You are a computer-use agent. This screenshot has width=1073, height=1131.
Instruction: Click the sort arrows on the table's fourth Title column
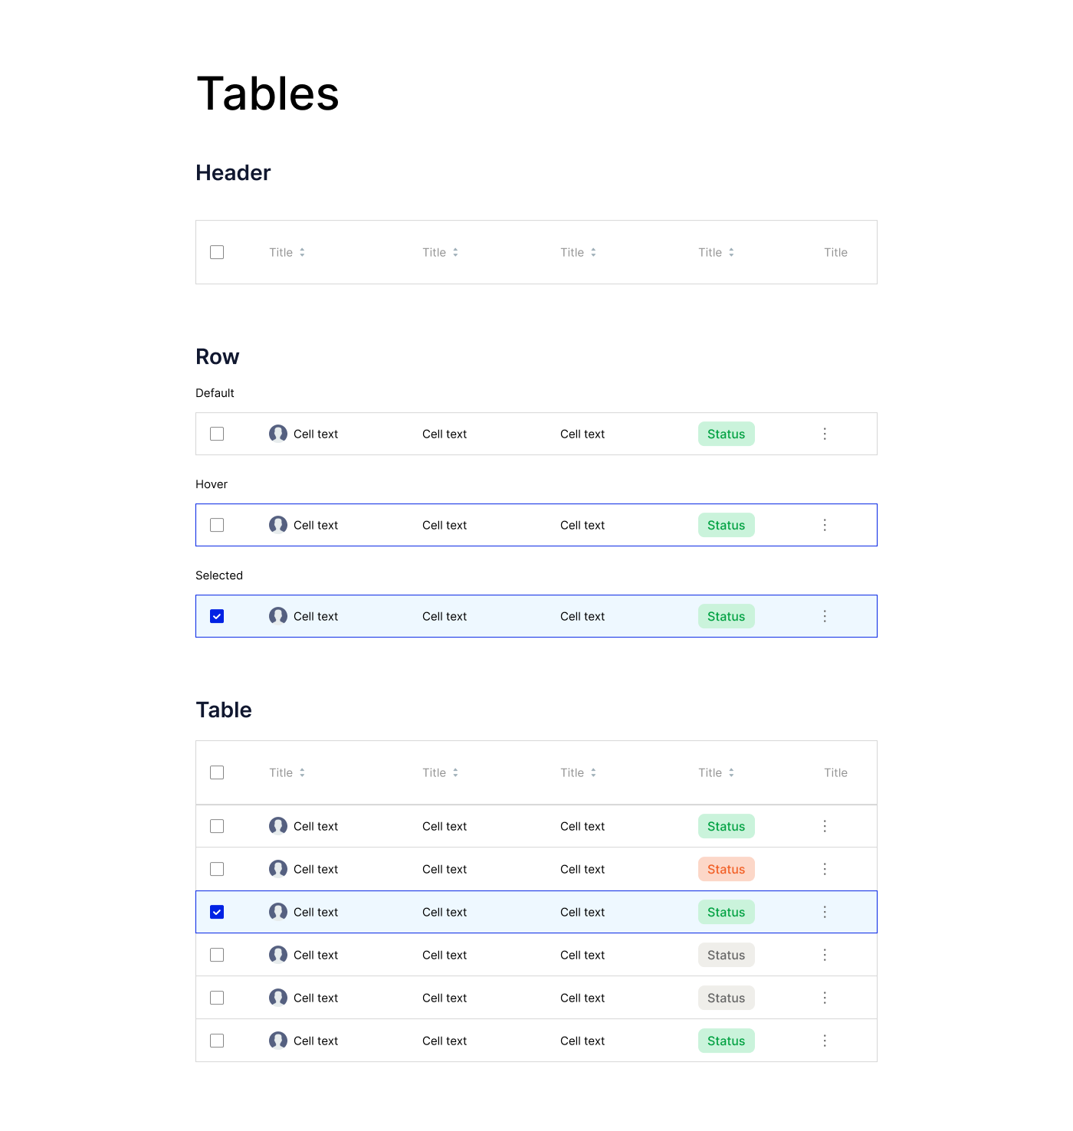click(x=731, y=772)
